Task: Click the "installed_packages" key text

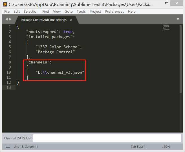Action: point(49,37)
